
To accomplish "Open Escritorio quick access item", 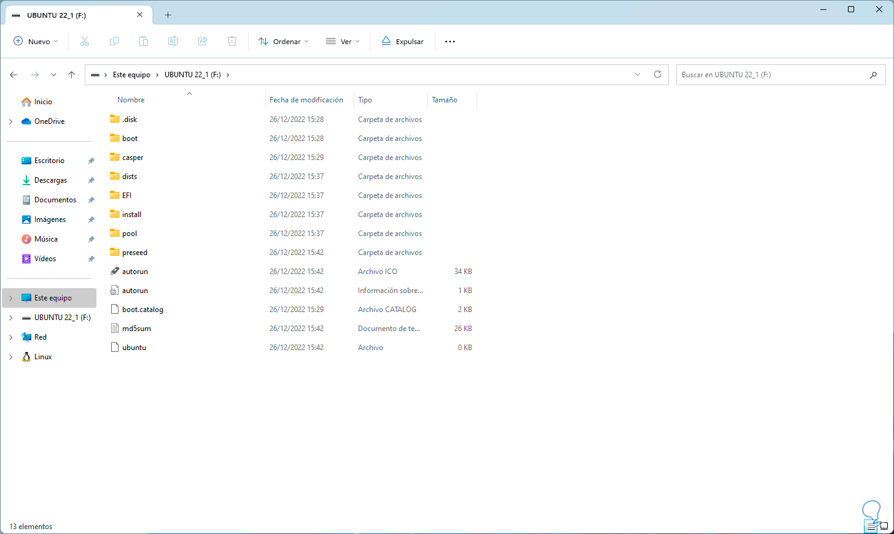I will coord(49,161).
